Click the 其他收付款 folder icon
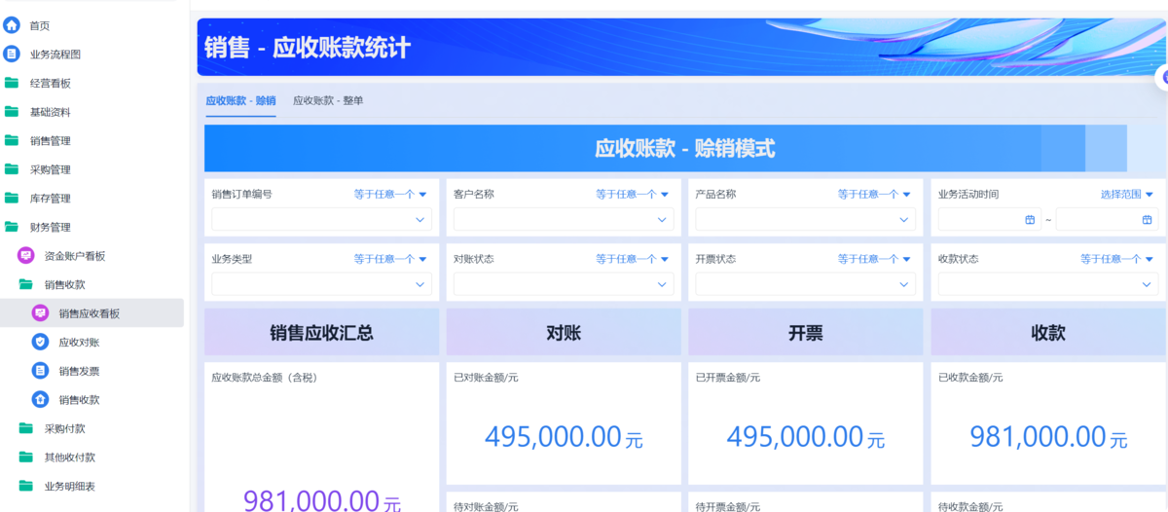 (x=26, y=457)
